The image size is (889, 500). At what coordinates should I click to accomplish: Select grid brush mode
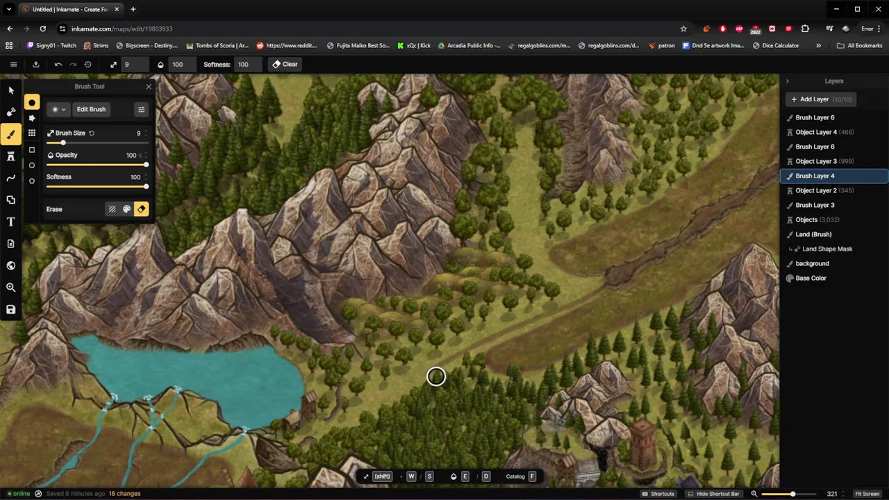[32, 133]
